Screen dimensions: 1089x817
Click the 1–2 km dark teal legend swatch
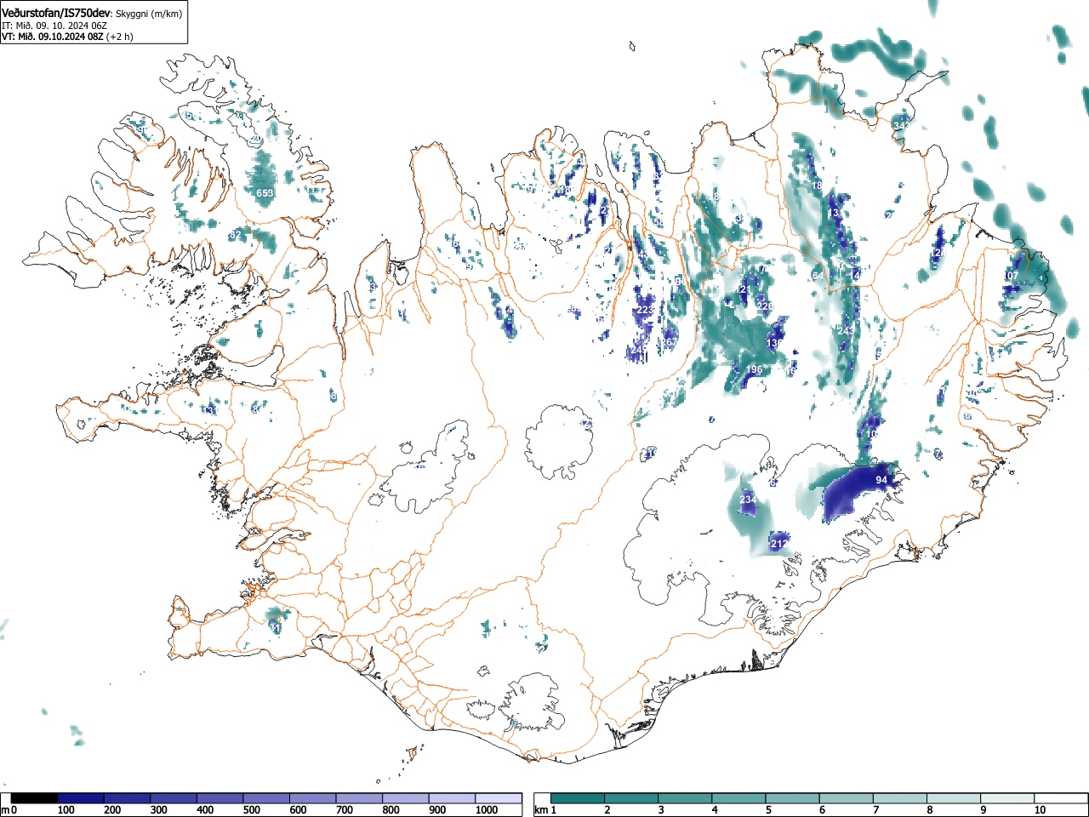[x=579, y=798]
